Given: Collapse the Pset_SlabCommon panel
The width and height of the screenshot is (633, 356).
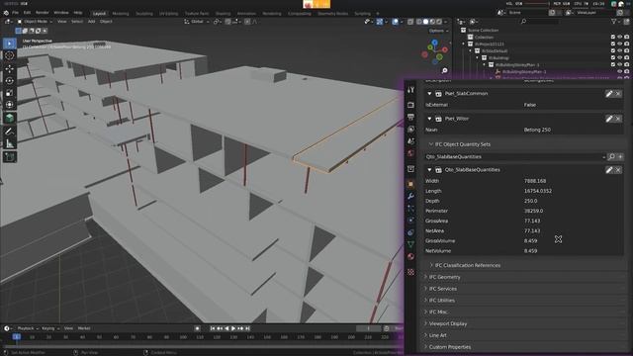Looking at the screenshot, I should [429, 94].
